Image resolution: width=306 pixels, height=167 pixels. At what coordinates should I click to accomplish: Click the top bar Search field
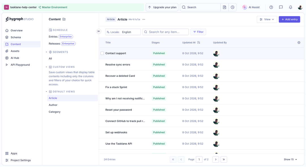coord(200,7)
